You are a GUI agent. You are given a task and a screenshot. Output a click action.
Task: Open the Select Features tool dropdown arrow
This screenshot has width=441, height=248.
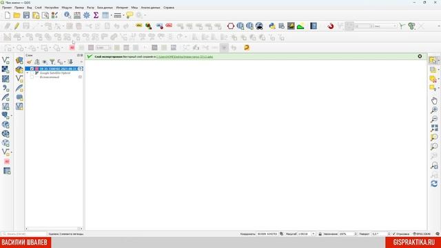click(438, 60)
